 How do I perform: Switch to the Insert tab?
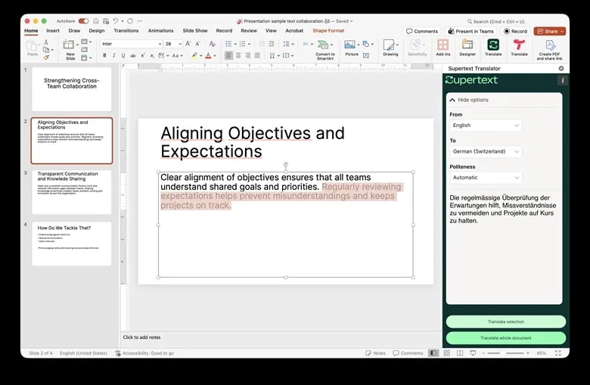(53, 30)
